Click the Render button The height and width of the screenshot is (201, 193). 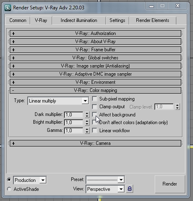(170, 184)
